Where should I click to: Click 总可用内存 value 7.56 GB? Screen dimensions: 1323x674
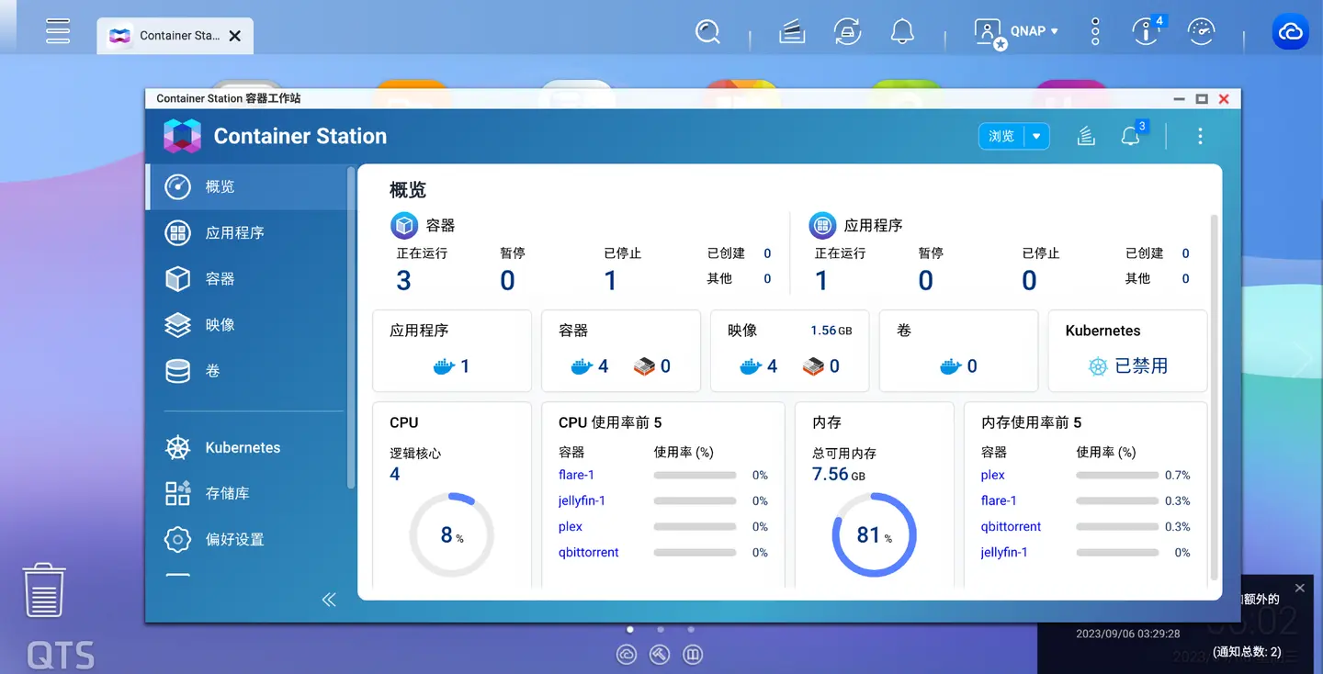pos(839,475)
